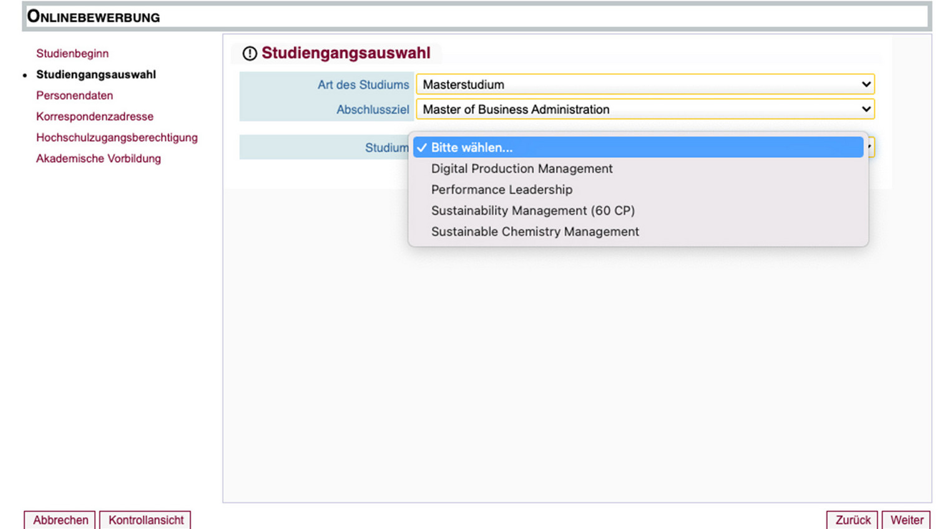Expand the Abschlussziel dropdown showing Master of Business Administration

644,109
